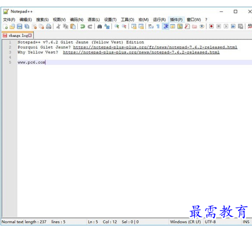Open the 视图(V) menu

(59, 20)
